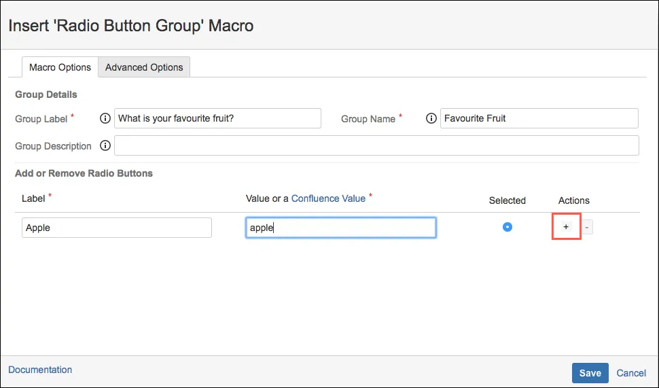Cancel the macro dialog
Image resolution: width=659 pixels, height=388 pixels.
[x=631, y=373]
